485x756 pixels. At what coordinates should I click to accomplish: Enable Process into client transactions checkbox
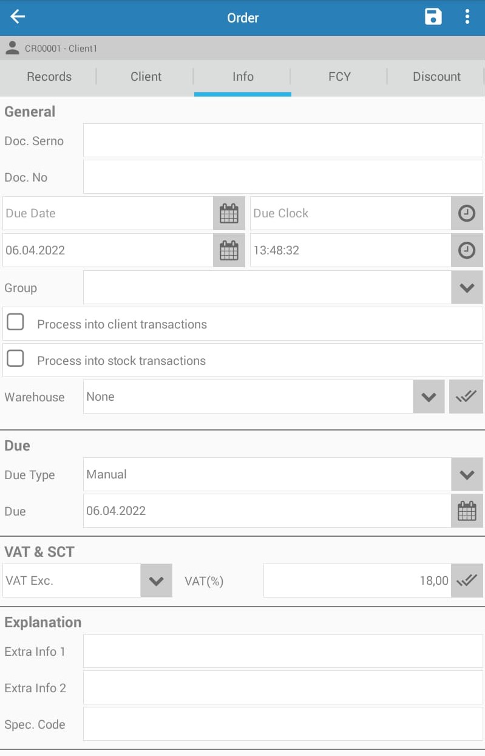(x=15, y=322)
